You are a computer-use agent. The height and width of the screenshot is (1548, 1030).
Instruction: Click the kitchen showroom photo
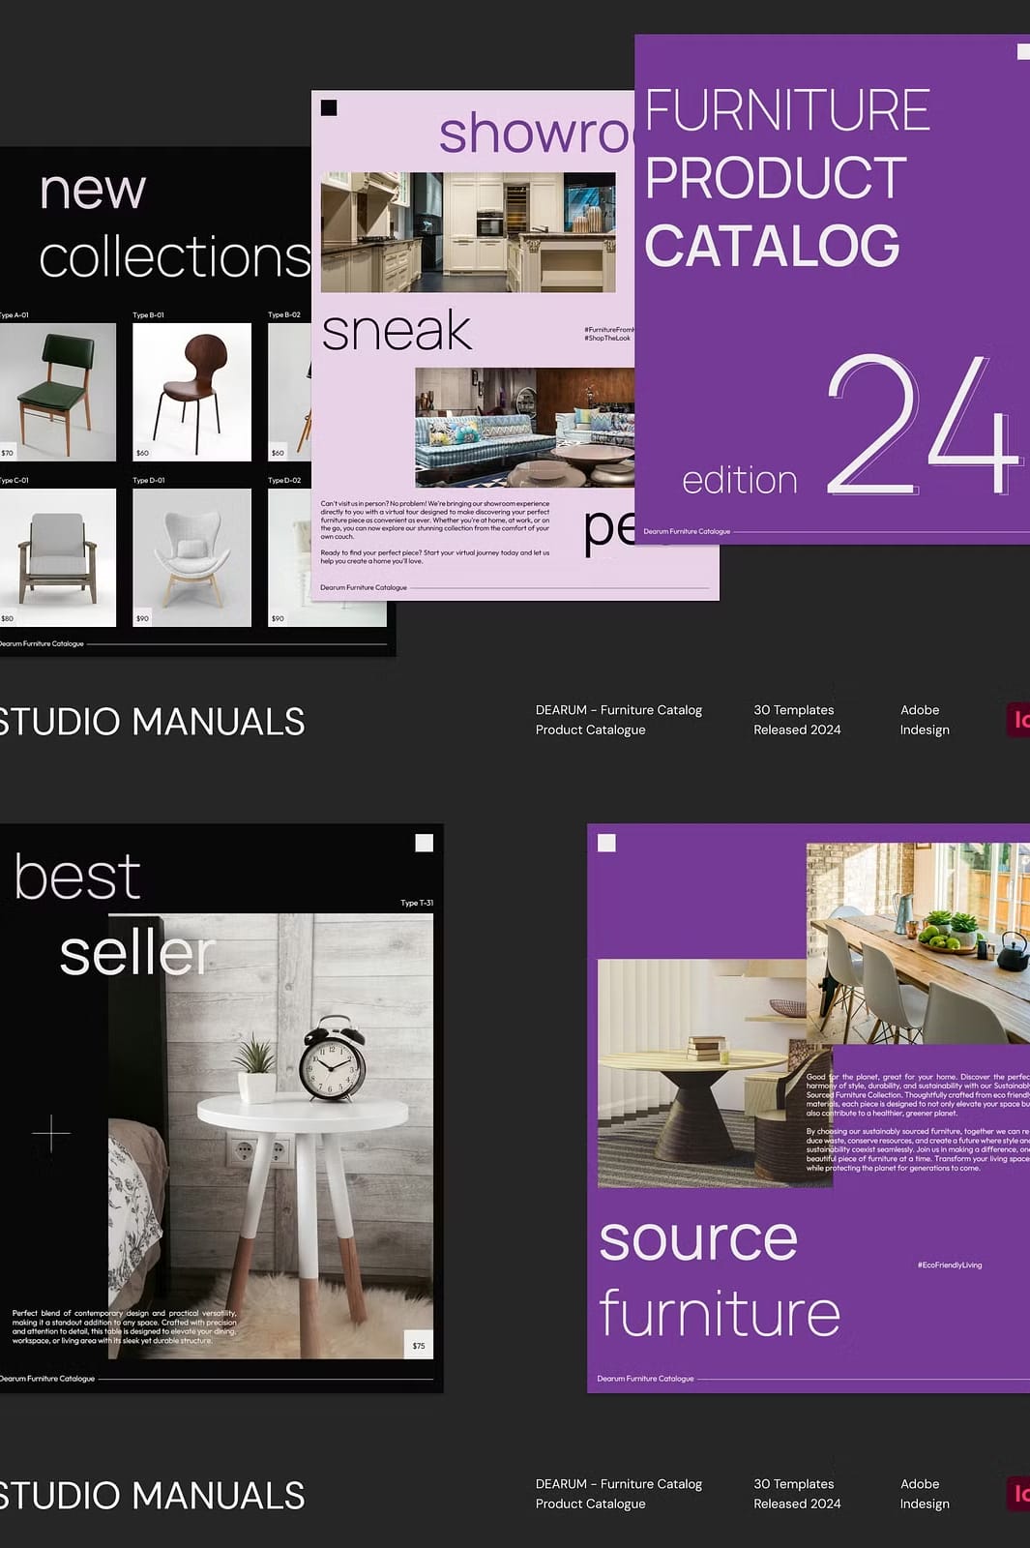468,232
